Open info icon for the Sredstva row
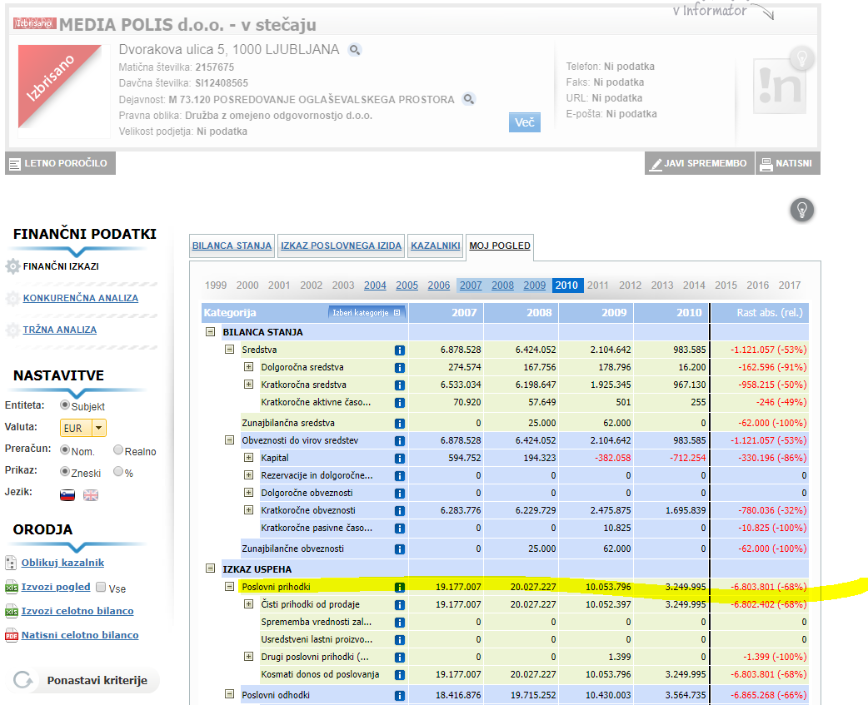Image resolution: width=868 pixels, height=705 pixels. (x=399, y=350)
